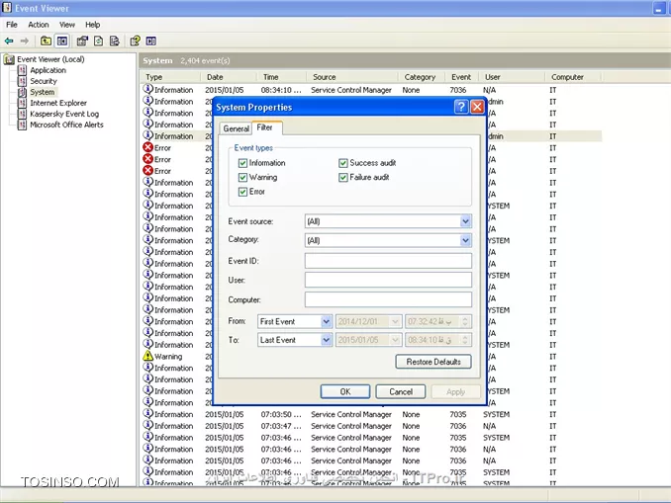Click the Event Viewer title bar icon

tap(7, 8)
